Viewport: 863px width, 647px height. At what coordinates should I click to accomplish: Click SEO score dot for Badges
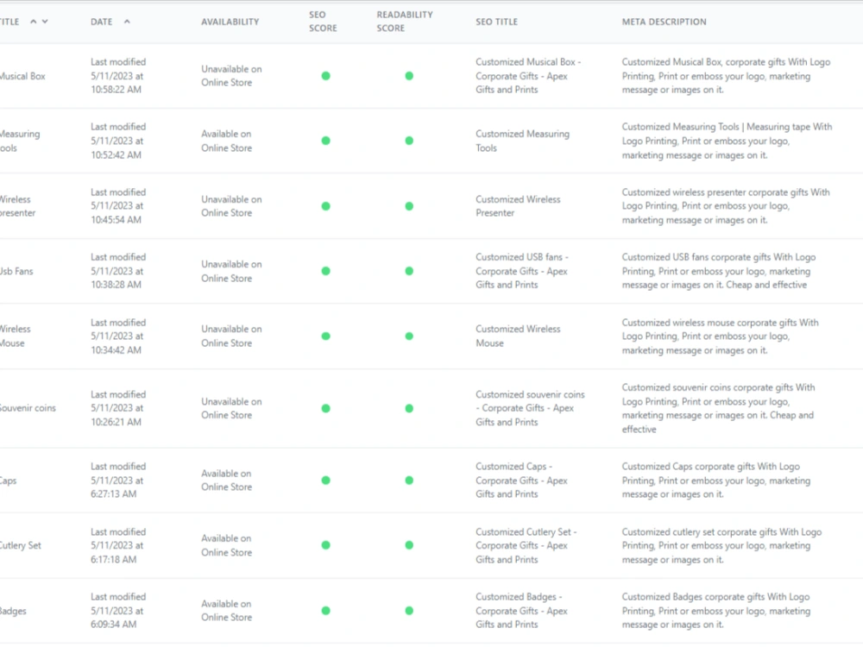326,611
